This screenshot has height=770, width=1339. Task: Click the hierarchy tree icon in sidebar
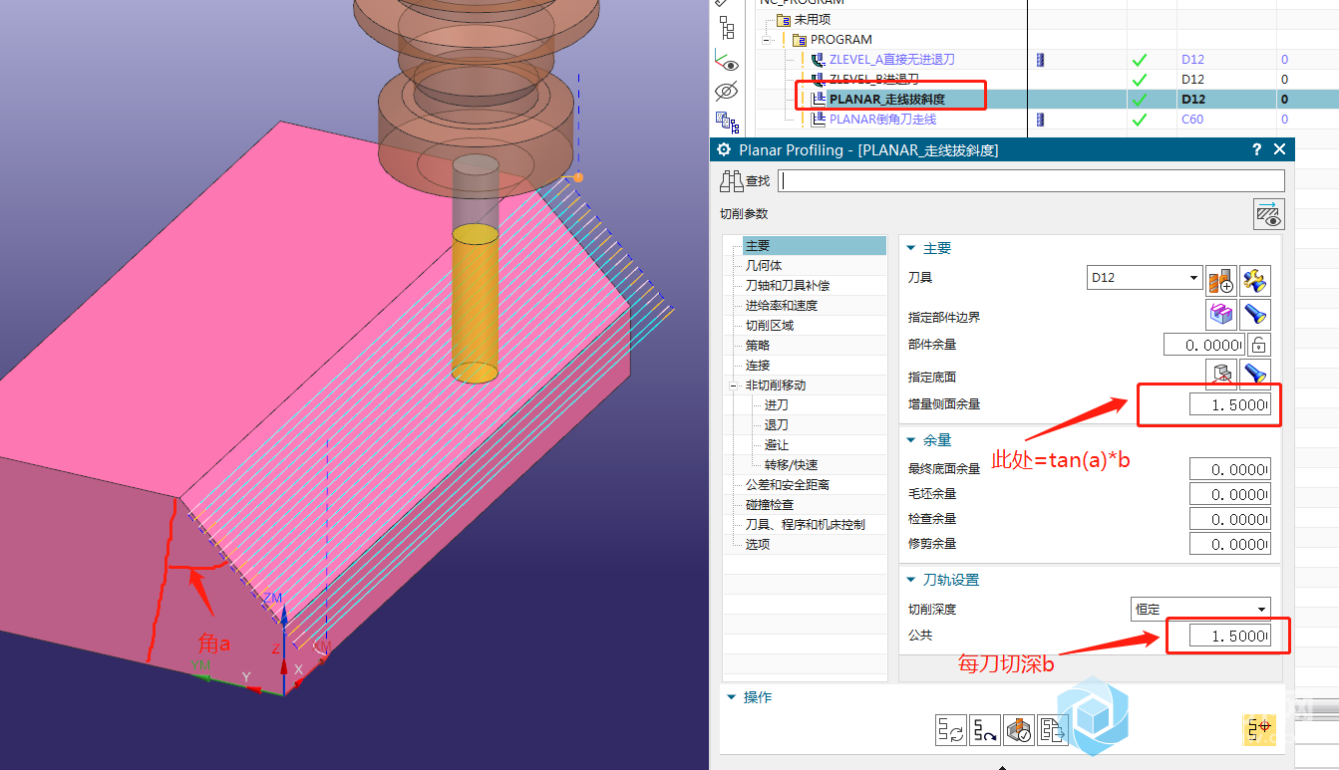pyautogui.click(x=727, y=28)
